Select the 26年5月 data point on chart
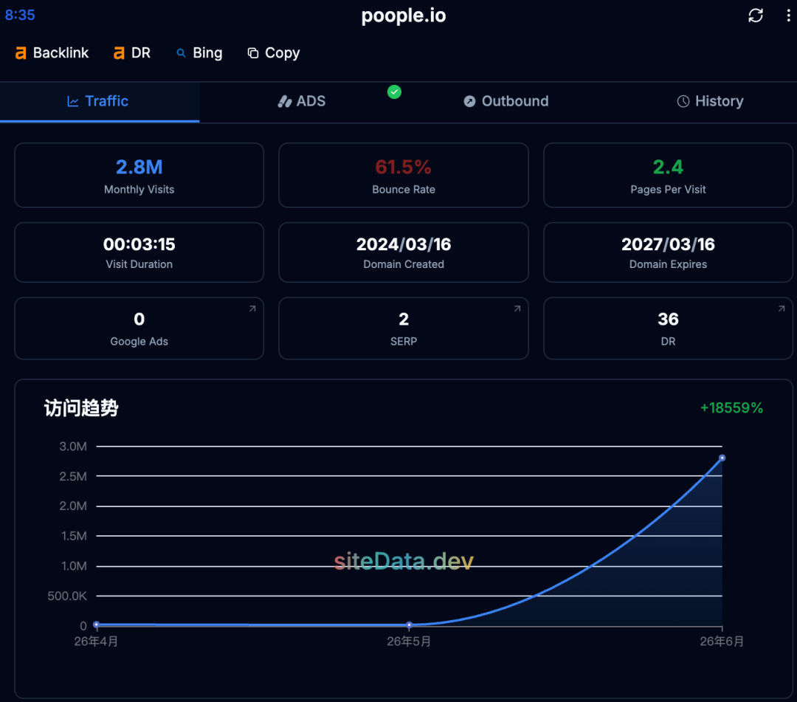This screenshot has width=797, height=702. [x=409, y=624]
